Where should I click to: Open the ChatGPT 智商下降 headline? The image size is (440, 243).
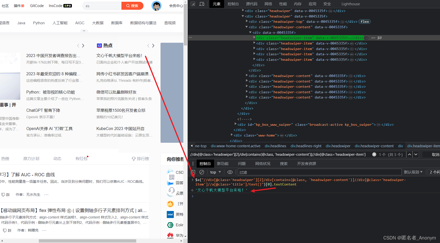pos(43,110)
